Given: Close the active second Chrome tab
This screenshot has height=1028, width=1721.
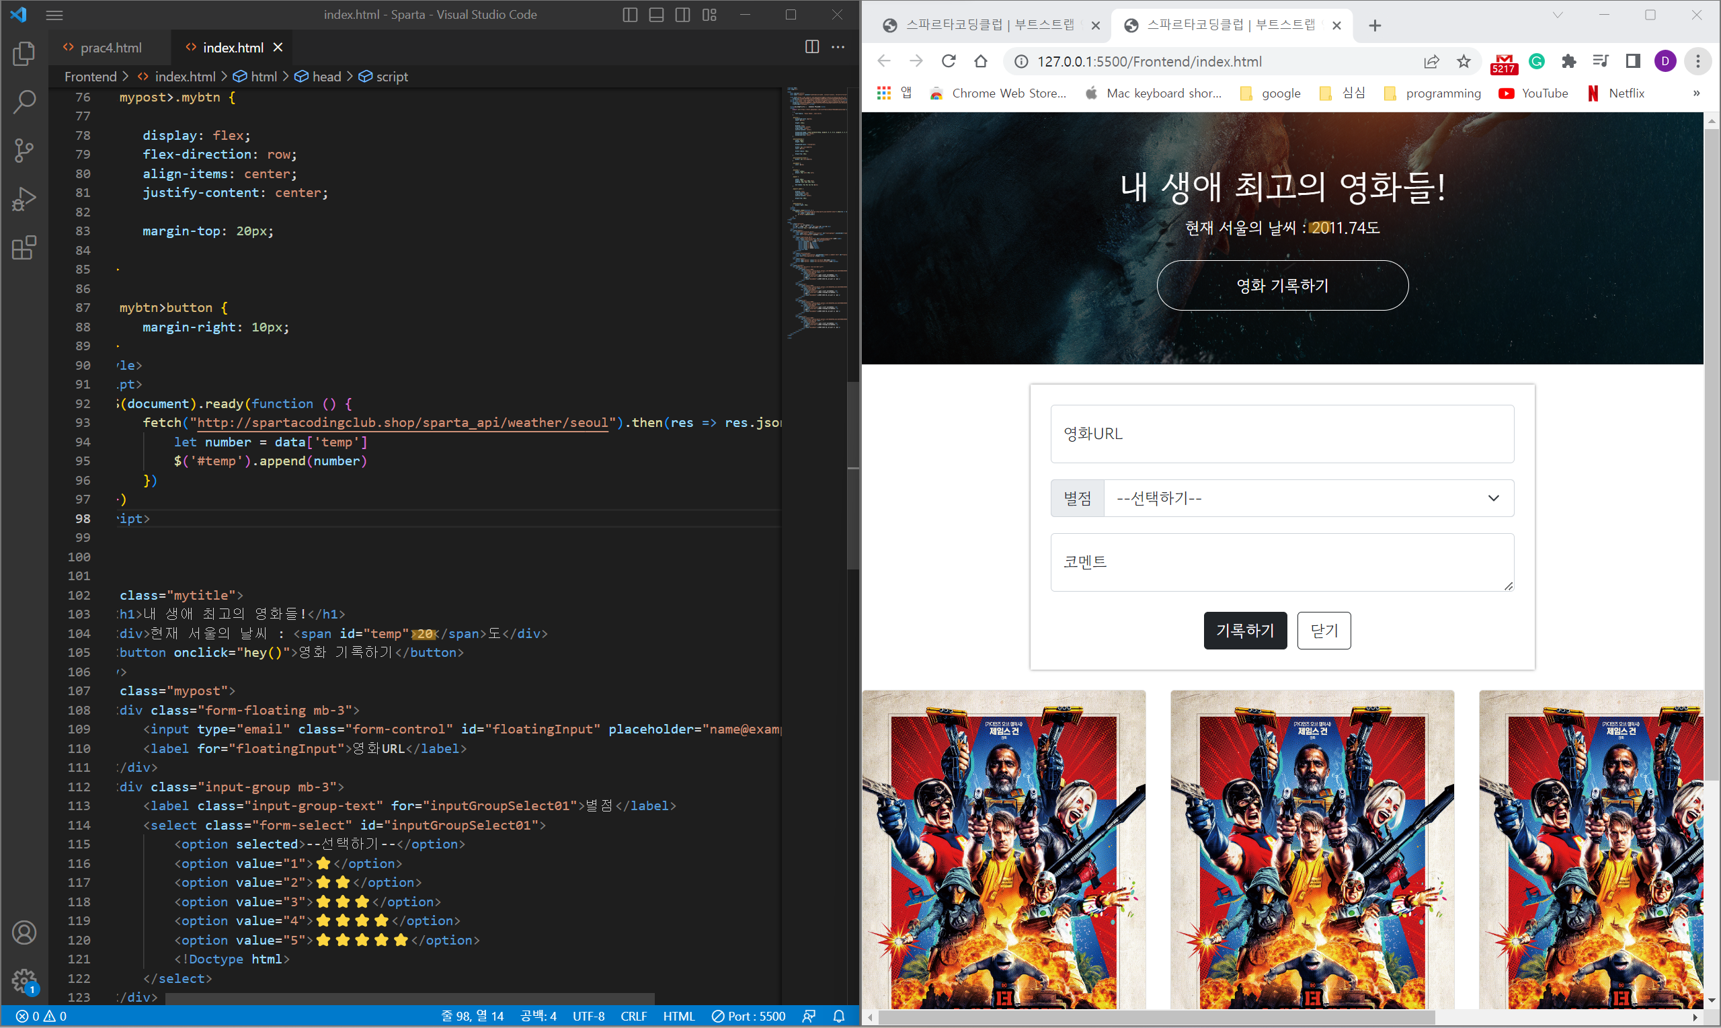Looking at the screenshot, I should [x=1336, y=26].
